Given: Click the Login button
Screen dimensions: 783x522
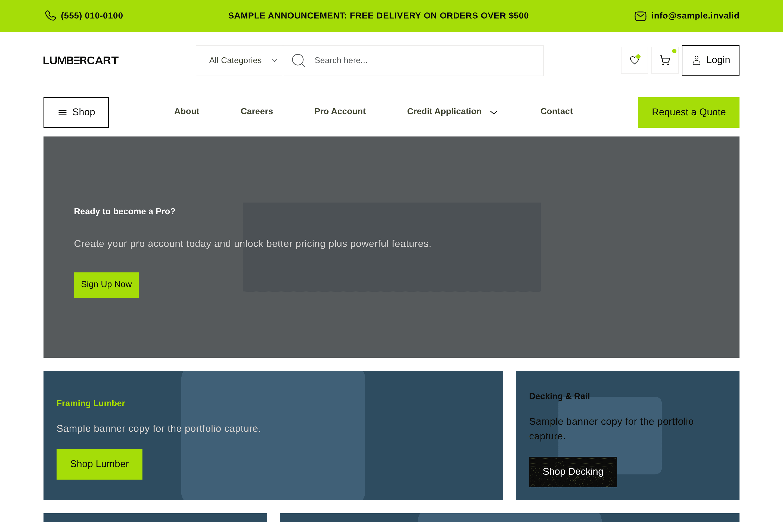Looking at the screenshot, I should (710, 60).
